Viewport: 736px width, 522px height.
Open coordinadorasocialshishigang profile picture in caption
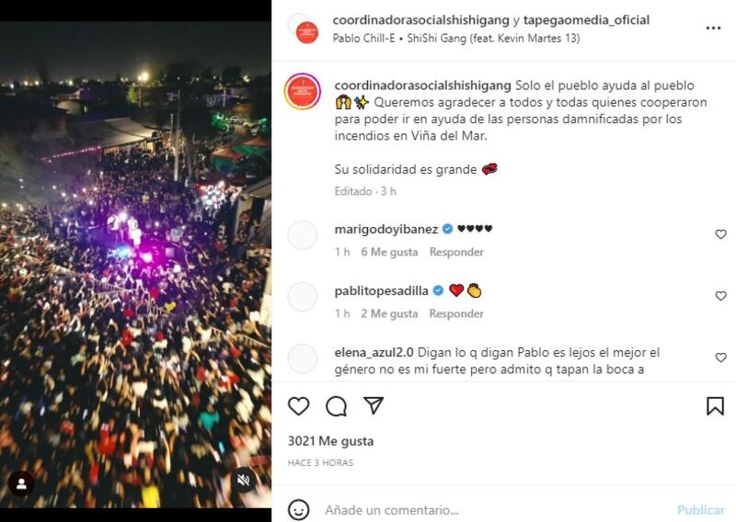(303, 92)
